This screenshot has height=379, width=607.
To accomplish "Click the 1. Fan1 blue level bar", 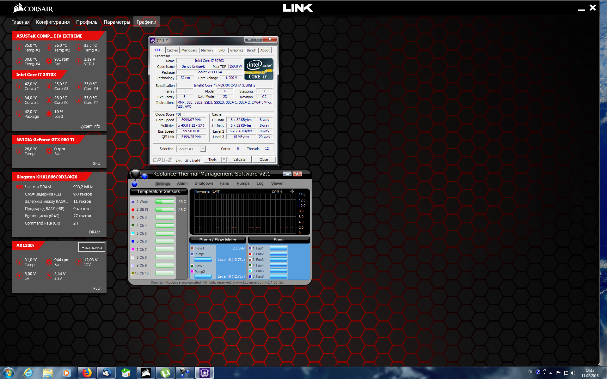I will 278,248.
